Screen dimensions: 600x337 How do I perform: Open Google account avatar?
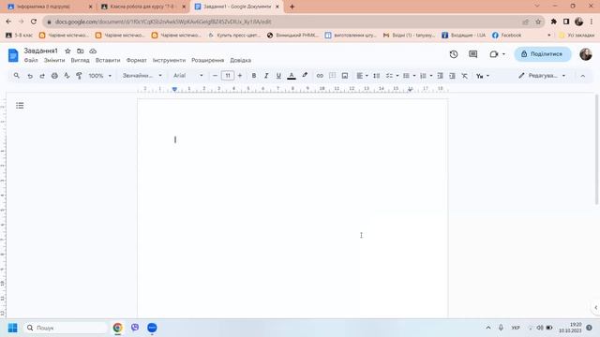coord(585,54)
